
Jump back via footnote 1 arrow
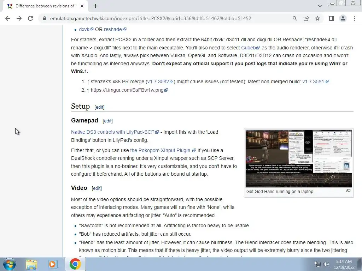pos(88,82)
